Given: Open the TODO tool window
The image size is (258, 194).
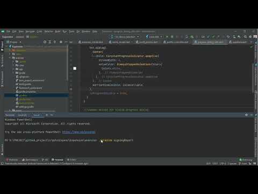Looking at the screenshot, I should coord(71,160).
